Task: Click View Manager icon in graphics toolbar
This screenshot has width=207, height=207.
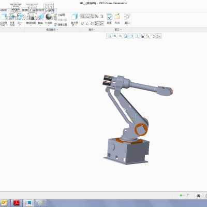Action: (142, 36)
